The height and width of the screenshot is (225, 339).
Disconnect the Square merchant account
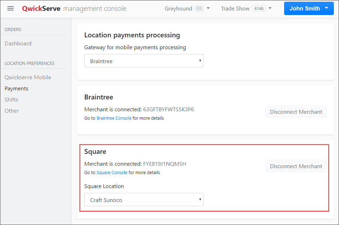click(296, 166)
